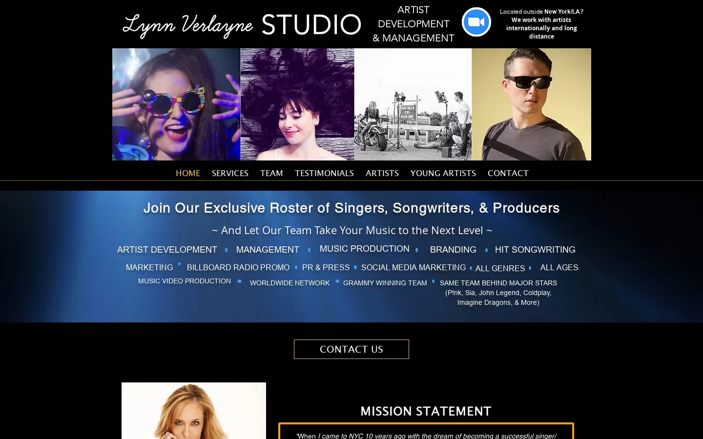Click MUSIC VIDEO PRODUCTION text
Viewport: 703px width, 439px height.
pyautogui.click(x=185, y=281)
